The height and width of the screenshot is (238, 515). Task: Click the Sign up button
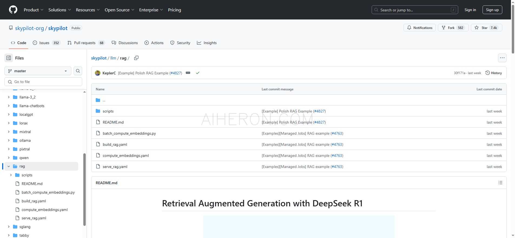pyautogui.click(x=492, y=10)
